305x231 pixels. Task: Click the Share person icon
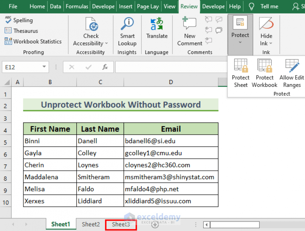(296, 6)
